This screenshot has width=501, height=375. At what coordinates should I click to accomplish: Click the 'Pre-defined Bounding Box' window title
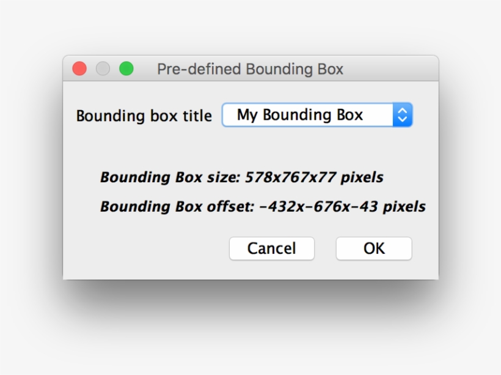tap(250, 69)
